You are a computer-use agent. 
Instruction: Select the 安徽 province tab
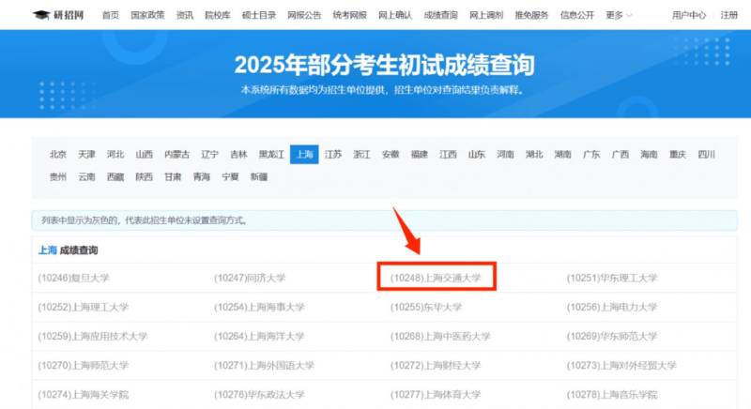[x=391, y=155]
